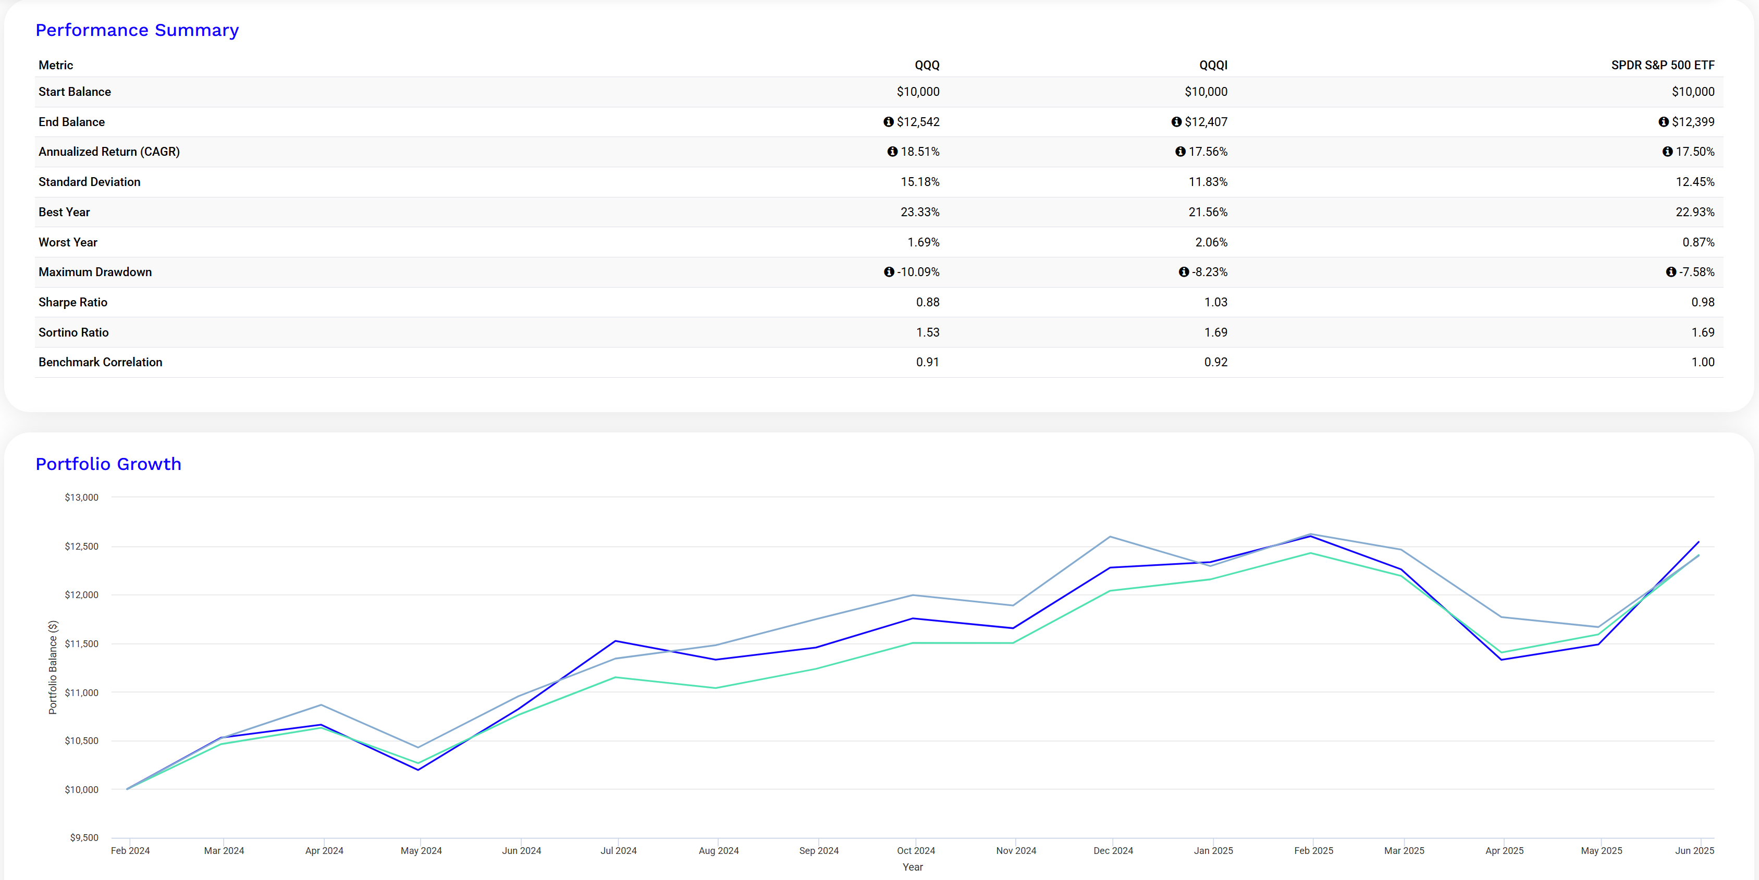Screen dimensions: 1759x880
Task: Click info icon beside -10.09% drawdown
Action: coord(889,272)
